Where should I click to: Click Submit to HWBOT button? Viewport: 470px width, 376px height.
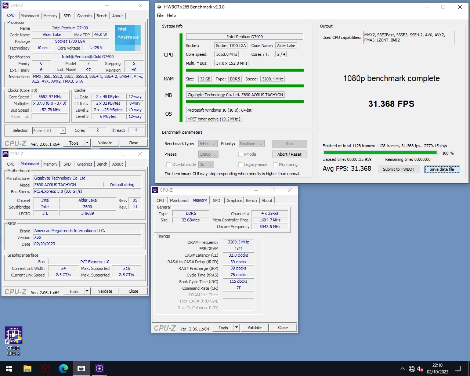click(x=399, y=169)
